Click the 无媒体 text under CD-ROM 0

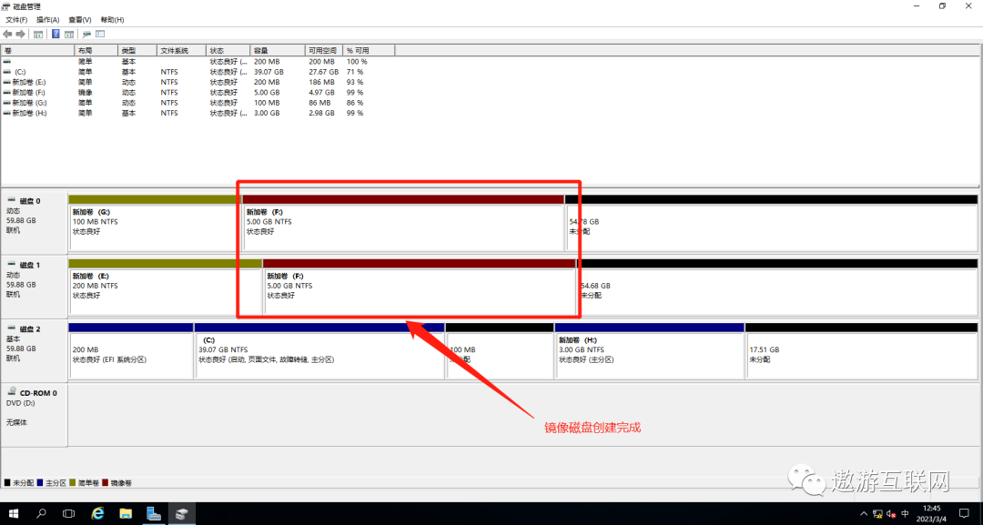pos(17,422)
